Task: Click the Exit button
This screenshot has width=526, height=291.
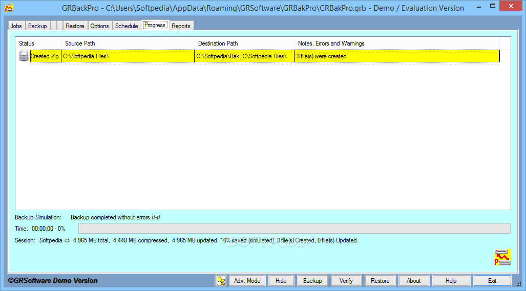Action: tap(492, 281)
